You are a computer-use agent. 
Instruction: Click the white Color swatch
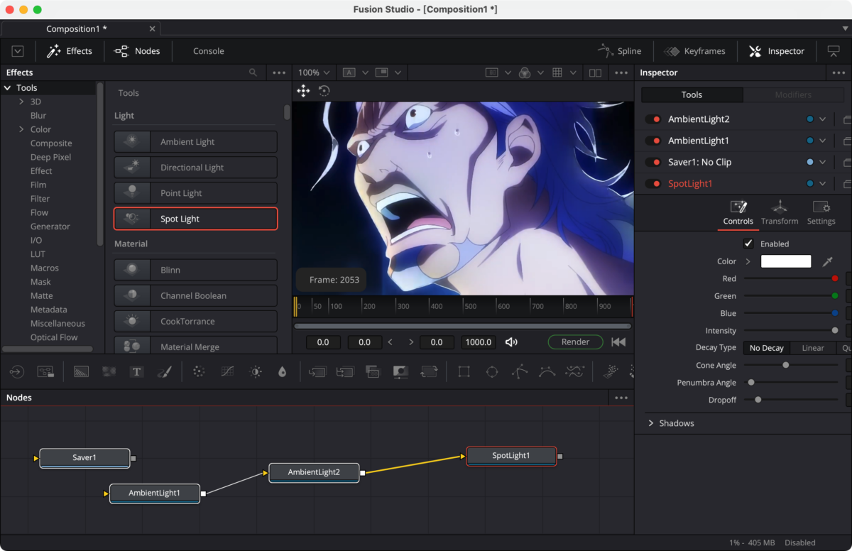click(786, 261)
